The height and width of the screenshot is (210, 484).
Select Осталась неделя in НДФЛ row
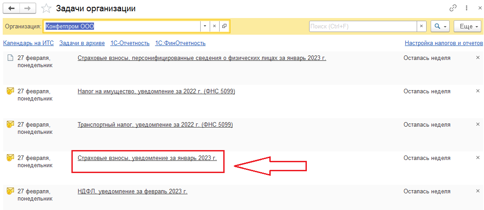(x=427, y=192)
